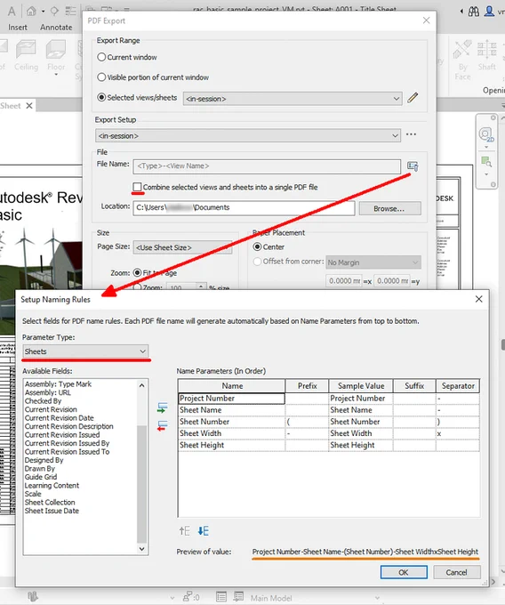Remove the parameter with the red arrow icon
Image resolution: width=505 pixels, height=605 pixels.
163,426
